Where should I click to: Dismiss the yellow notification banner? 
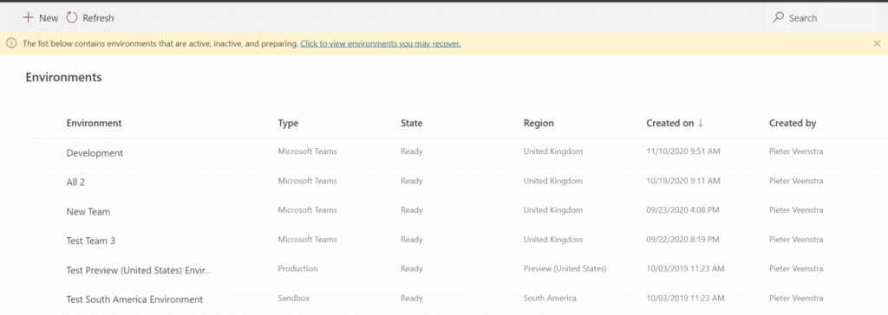point(877,43)
